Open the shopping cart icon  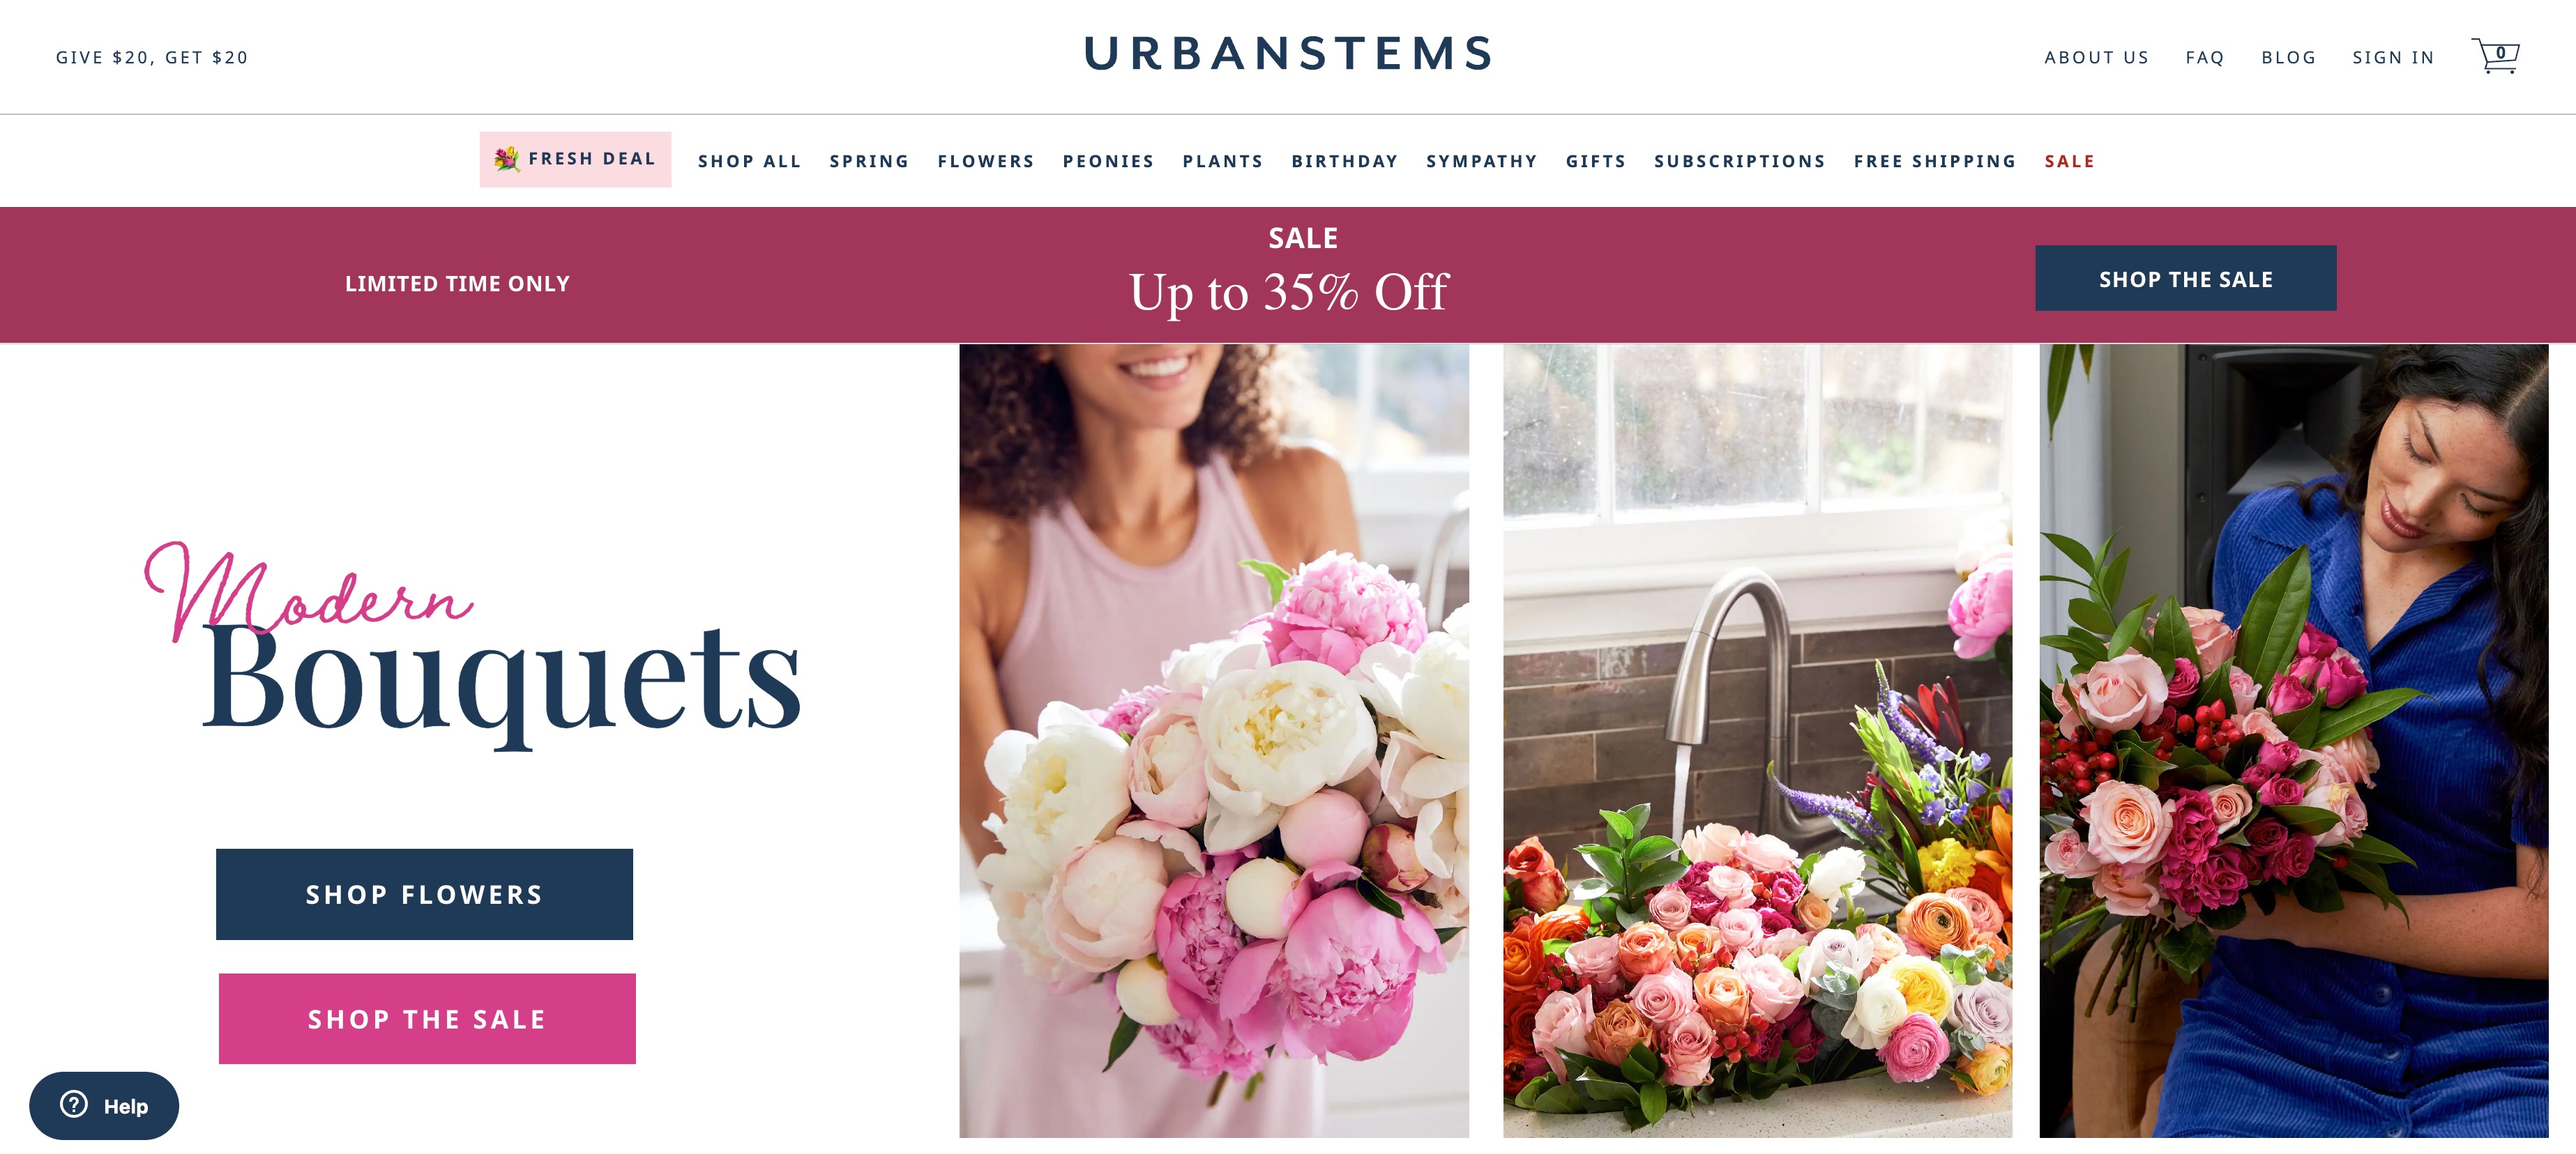(x=2495, y=56)
